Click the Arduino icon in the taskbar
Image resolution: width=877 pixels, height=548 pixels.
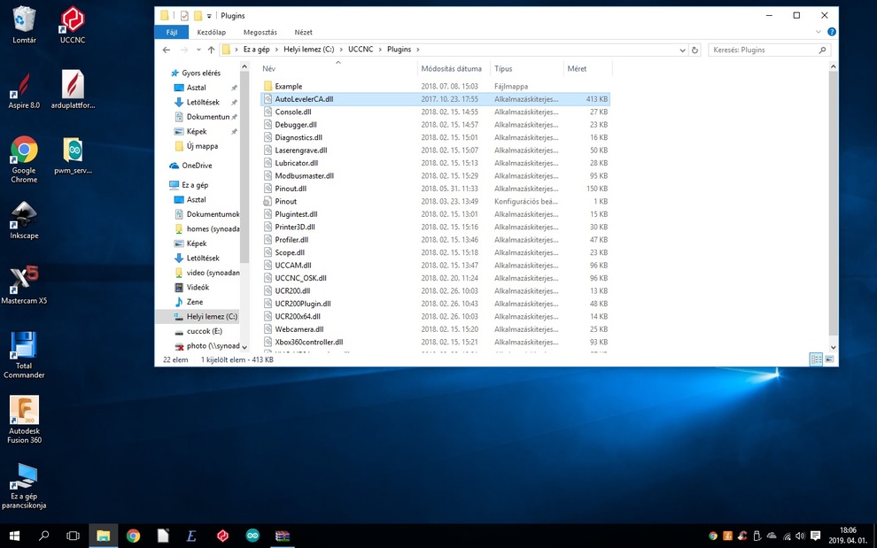pyautogui.click(x=252, y=536)
